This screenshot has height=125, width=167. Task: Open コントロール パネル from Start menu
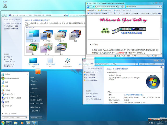point(36,100)
